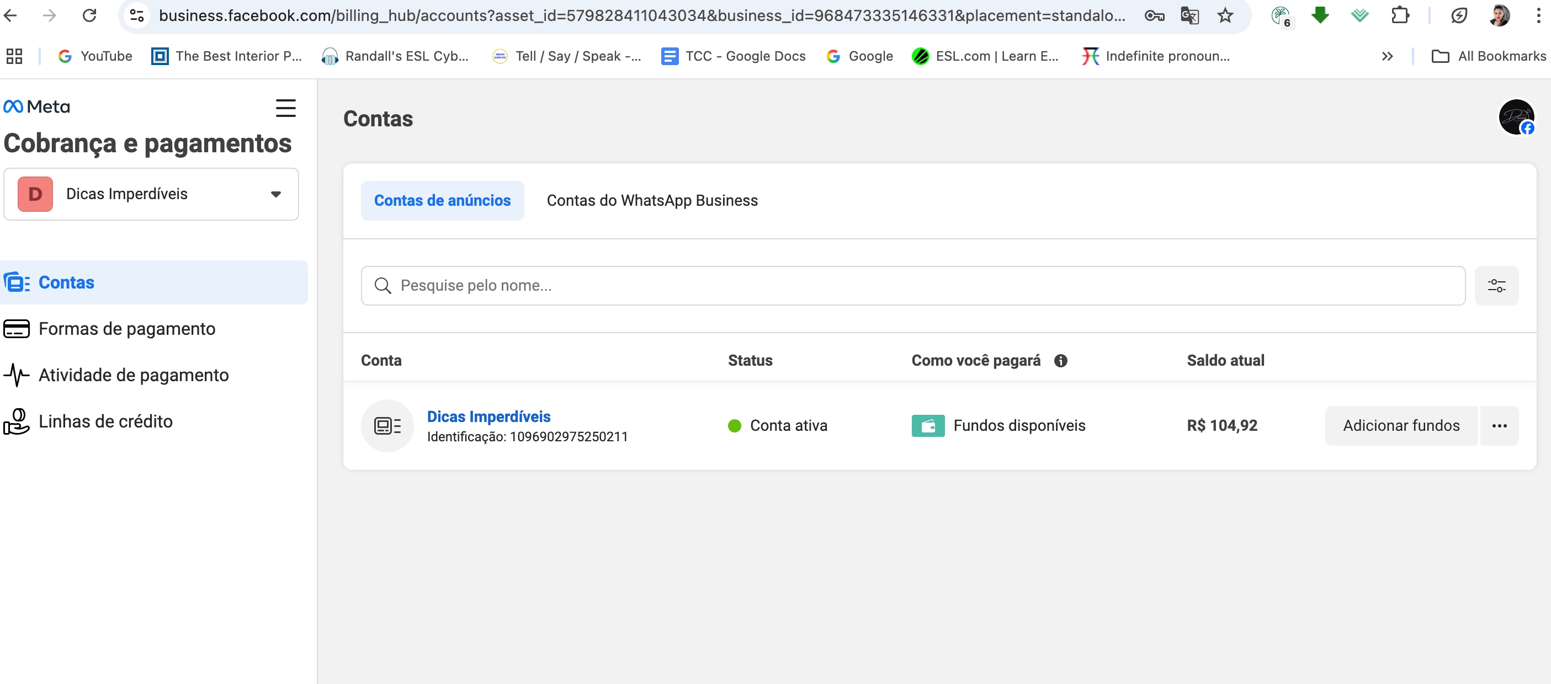Open the three-dot more options menu
The image size is (1551, 684).
coord(1499,426)
